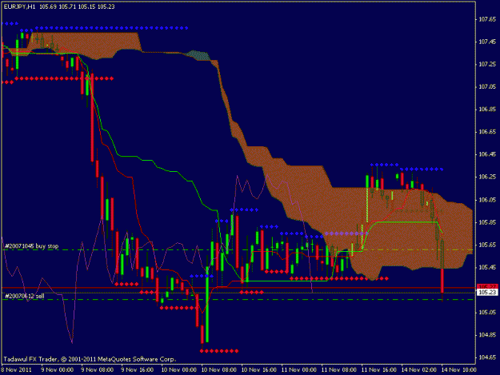Click the 11 Nov 00:00 time label
The image size is (500, 375).
tap(298, 369)
